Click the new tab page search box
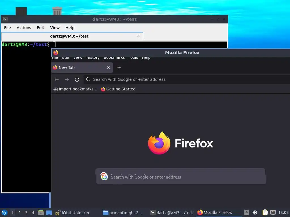The height and width of the screenshot is (217, 290). click(x=181, y=176)
